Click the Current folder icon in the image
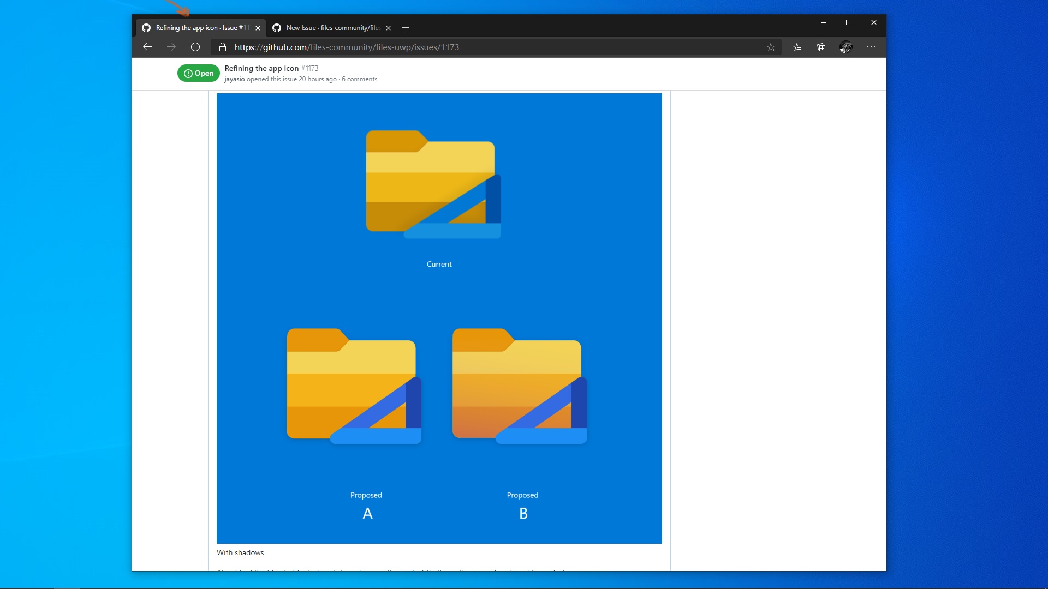Viewport: 1048px width, 589px height. pyautogui.click(x=433, y=184)
